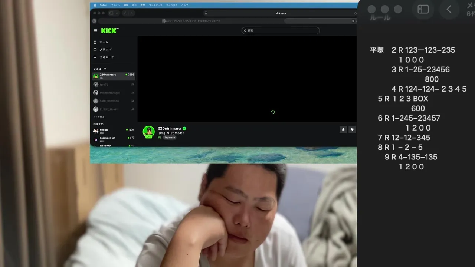This screenshot has height=267, width=475.
Task: Click the privacy report icon in the Safari address bar
Action: pos(206,13)
